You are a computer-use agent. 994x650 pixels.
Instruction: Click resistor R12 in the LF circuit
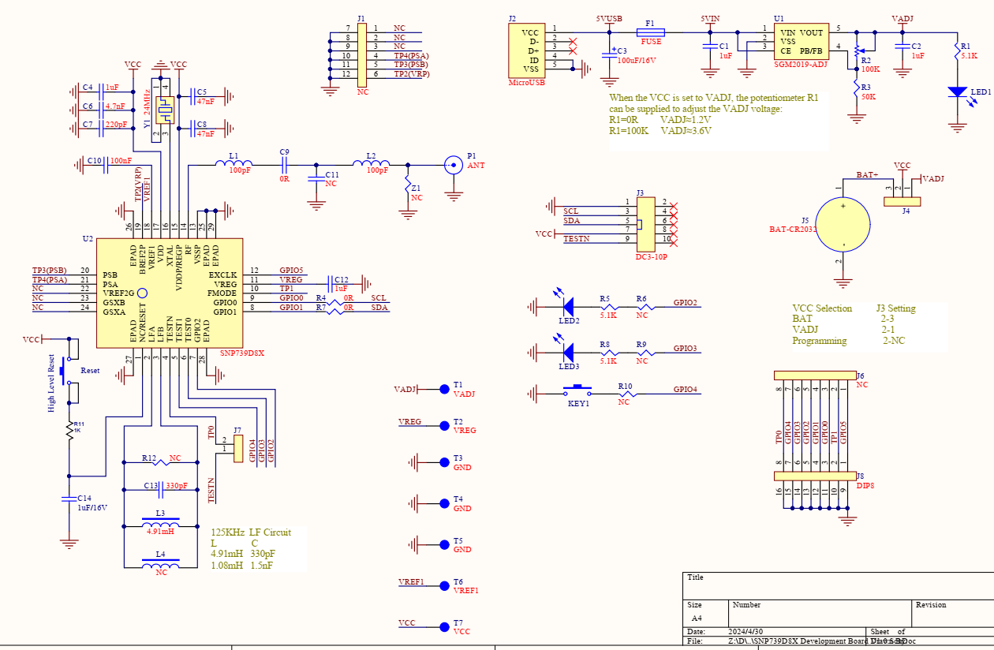(161, 462)
